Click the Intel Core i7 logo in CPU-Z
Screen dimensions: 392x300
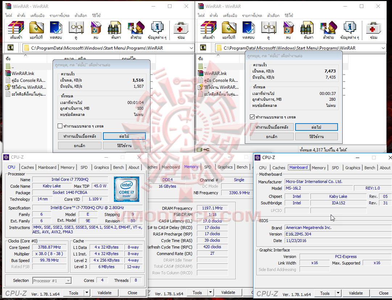(127, 189)
